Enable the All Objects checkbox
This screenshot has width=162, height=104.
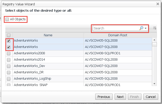[7, 19]
